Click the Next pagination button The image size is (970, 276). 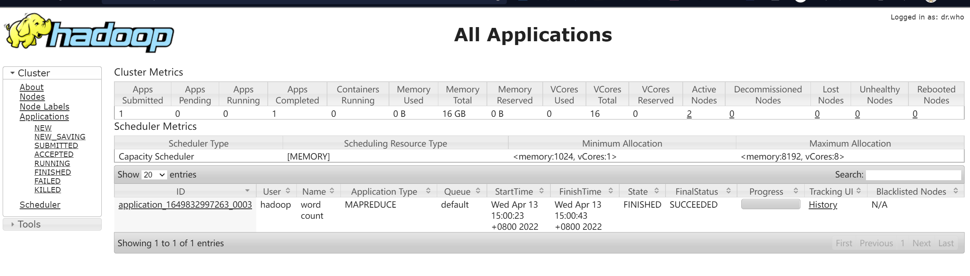(x=921, y=244)
